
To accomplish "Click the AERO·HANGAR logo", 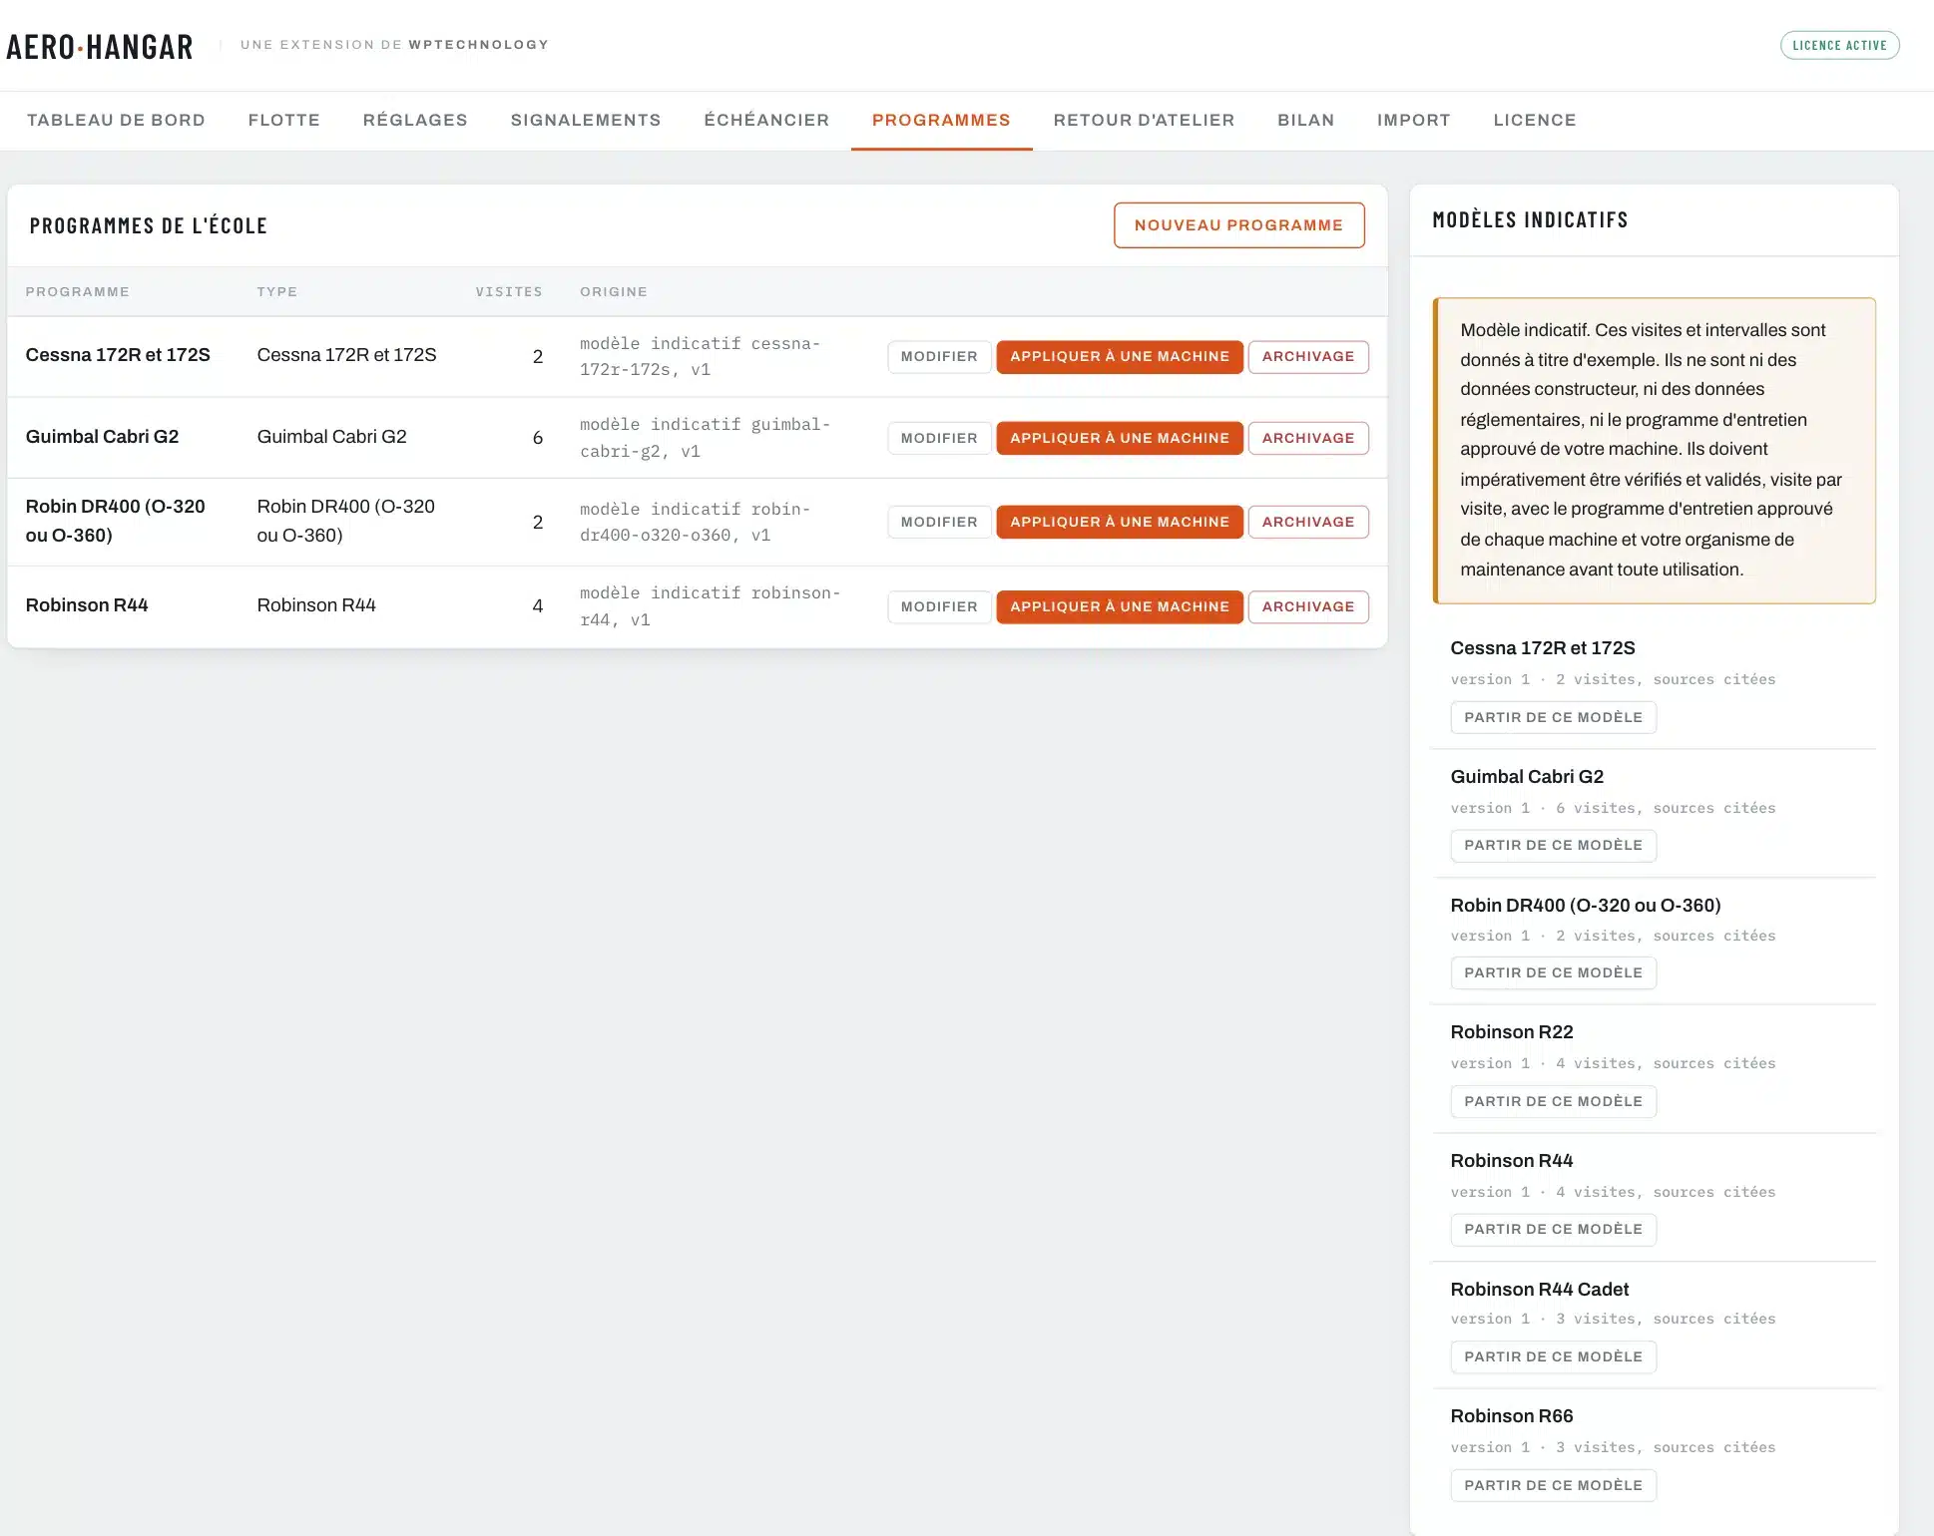I will point(100,46).
